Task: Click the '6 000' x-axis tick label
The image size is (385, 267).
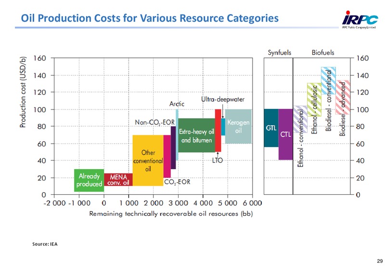Action: (253, 203)
